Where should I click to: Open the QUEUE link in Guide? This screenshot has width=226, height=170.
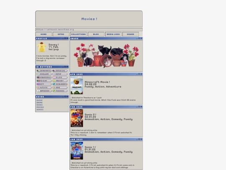tap(39, 100)
